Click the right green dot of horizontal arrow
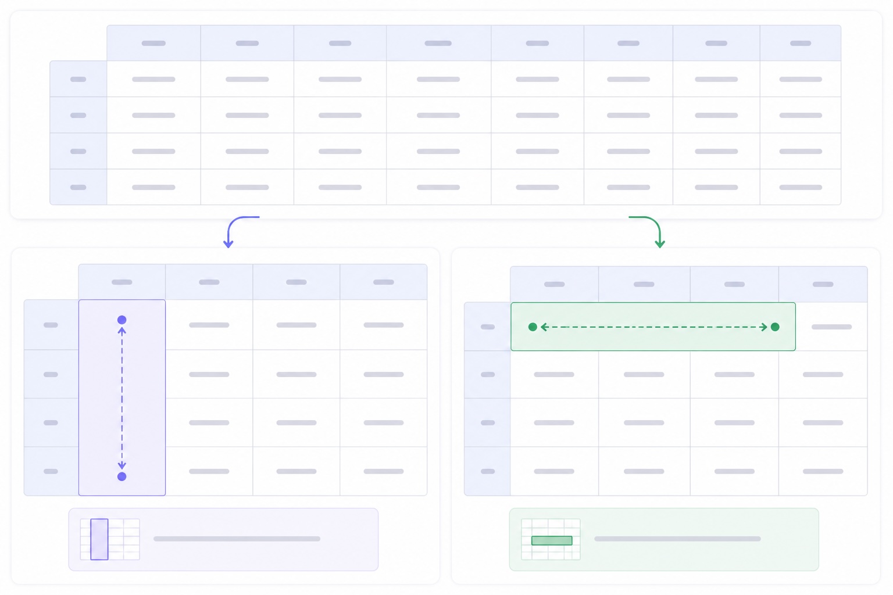The width and height of the screenshot is (893, 595). pyautogui.click(x=775, y=327)
